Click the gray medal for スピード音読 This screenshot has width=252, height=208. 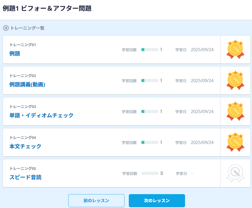(235, 173)
